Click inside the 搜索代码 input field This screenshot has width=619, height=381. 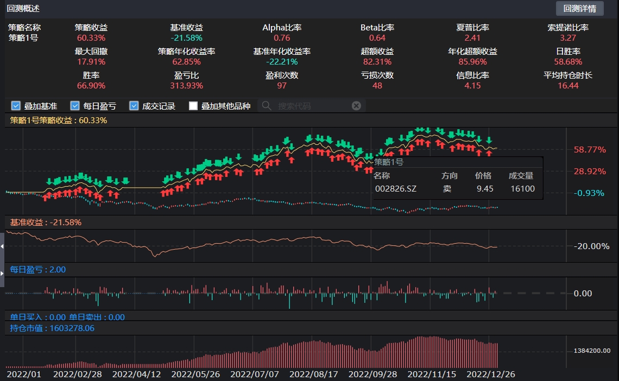304,106
